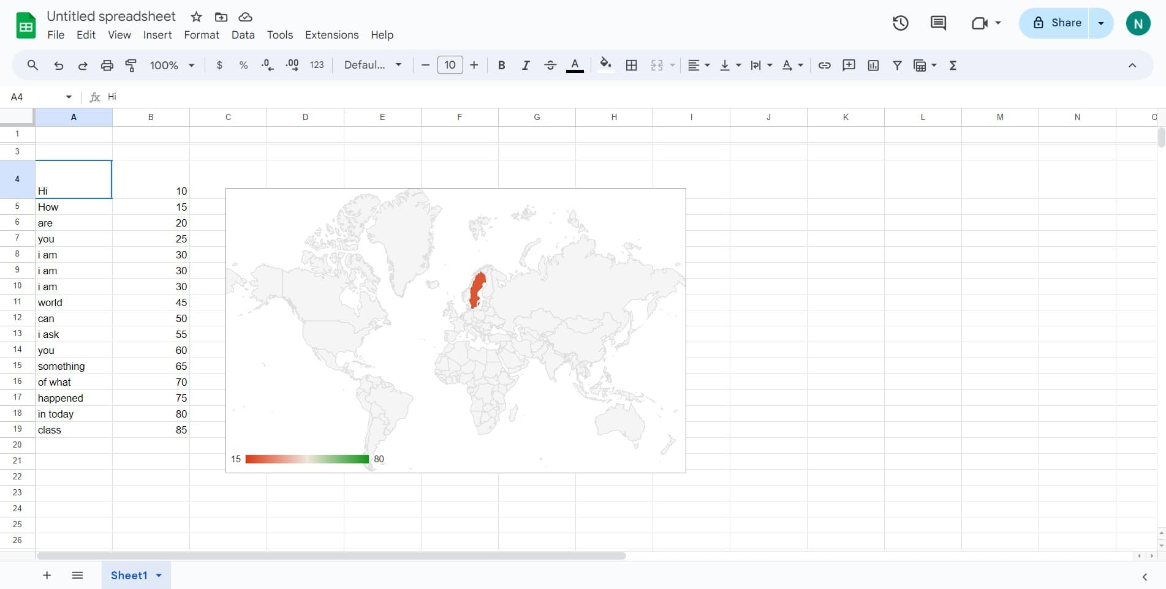Click the print icon

(107, 66)
